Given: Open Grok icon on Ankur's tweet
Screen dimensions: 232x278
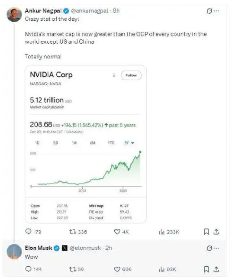Looking at the screenshot, I should [209, 11].
